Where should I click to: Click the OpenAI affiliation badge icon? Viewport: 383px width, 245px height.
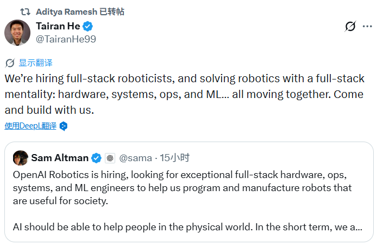(110, 158)
